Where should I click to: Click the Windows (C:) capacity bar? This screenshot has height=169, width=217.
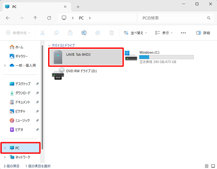(x=167, y=57)
